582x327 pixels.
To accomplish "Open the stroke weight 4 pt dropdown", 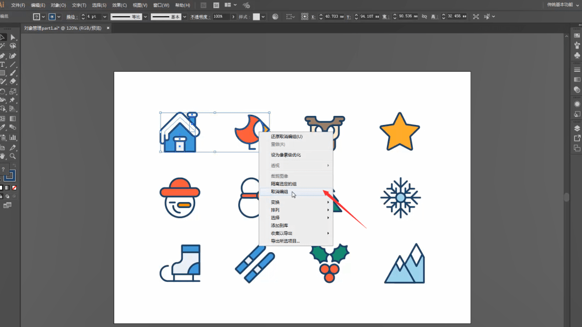I will click(105, 17).
